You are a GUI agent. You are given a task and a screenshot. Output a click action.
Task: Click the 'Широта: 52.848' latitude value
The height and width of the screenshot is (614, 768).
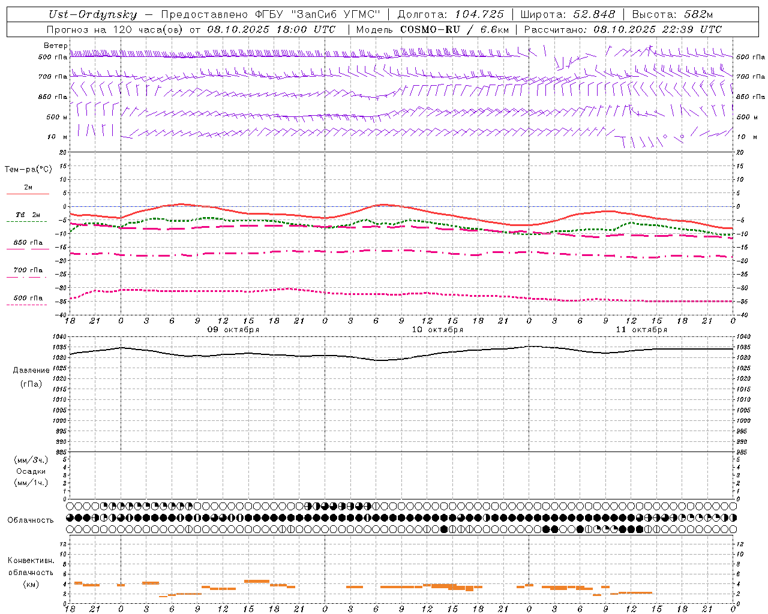pos(568,14)
